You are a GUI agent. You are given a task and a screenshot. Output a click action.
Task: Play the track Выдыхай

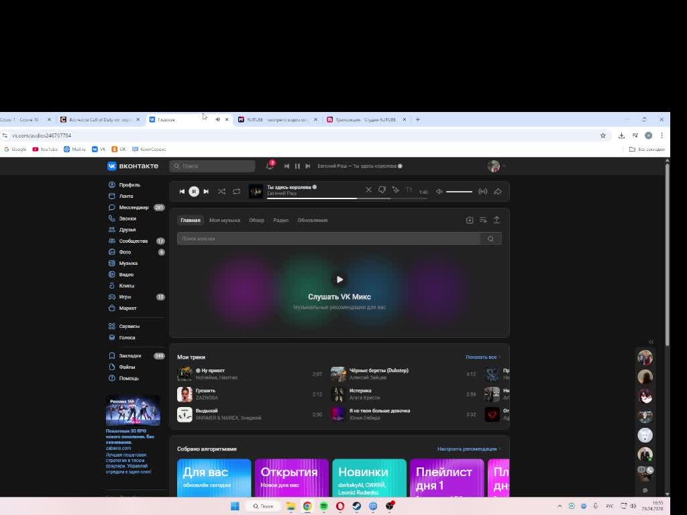pos(250,414)
